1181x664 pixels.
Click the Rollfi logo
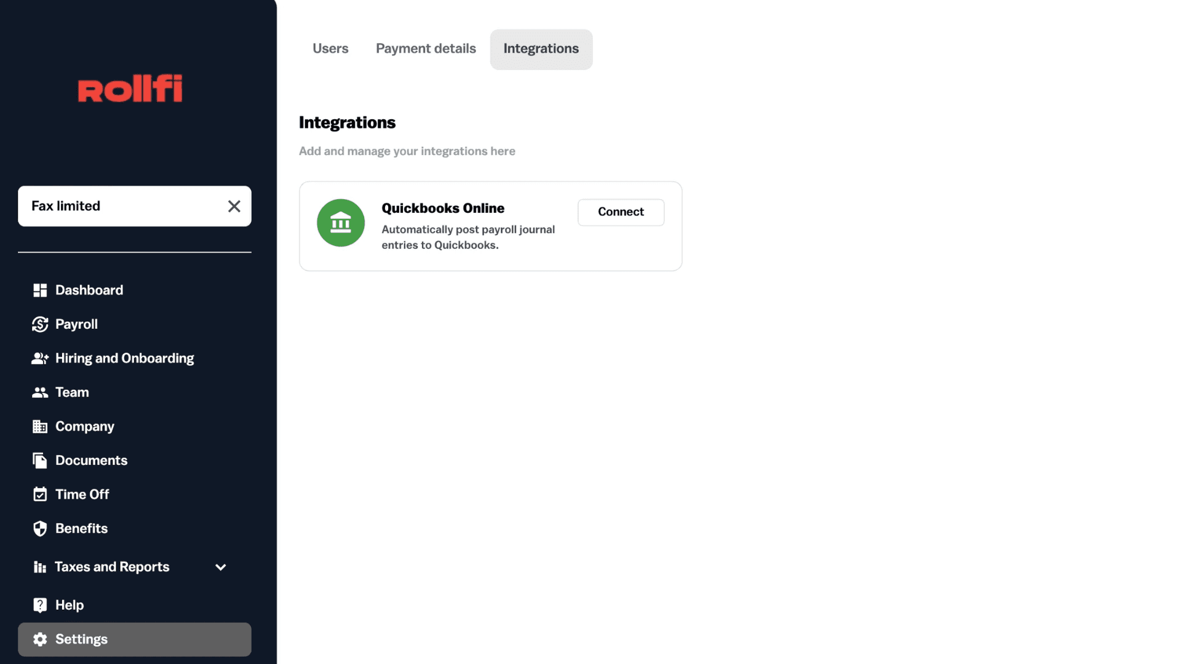click(130, 89)
